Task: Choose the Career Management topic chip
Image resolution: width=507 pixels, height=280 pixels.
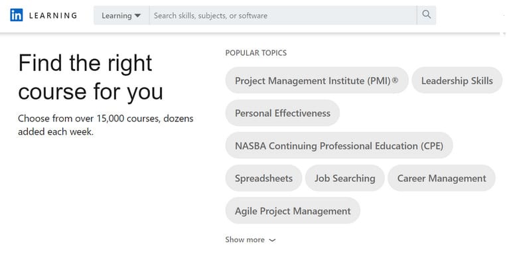Action: click(x=441, y=178)
